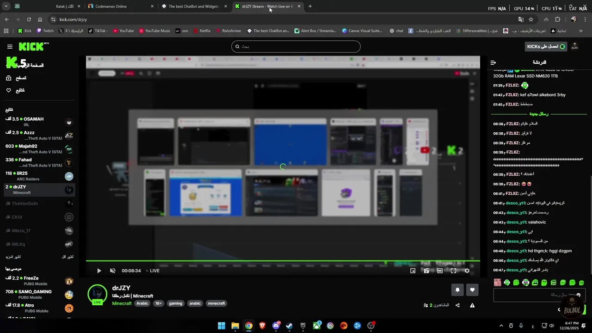Enable notifications with bell button

(x=457, y=290)
